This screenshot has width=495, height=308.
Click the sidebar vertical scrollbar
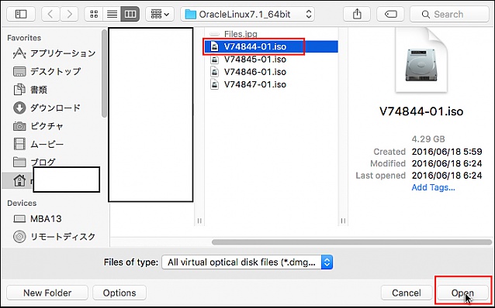coord(104,74)
